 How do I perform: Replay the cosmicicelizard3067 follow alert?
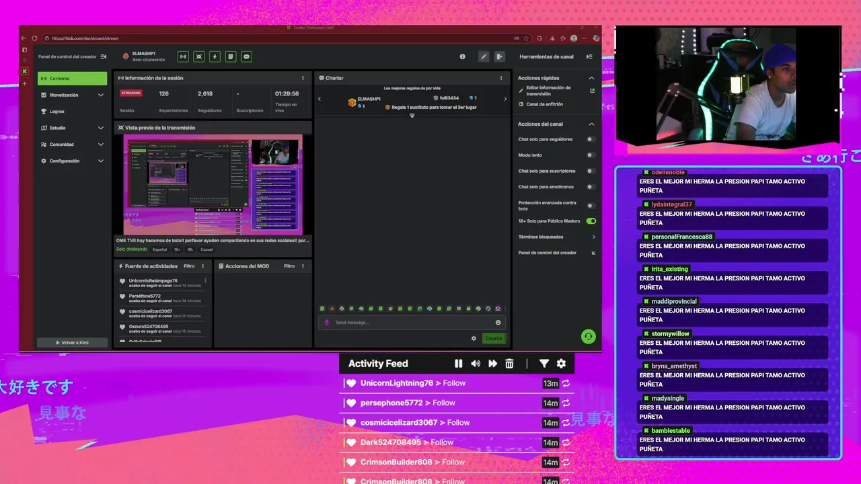pyautogui.click(x=566, y=423)
